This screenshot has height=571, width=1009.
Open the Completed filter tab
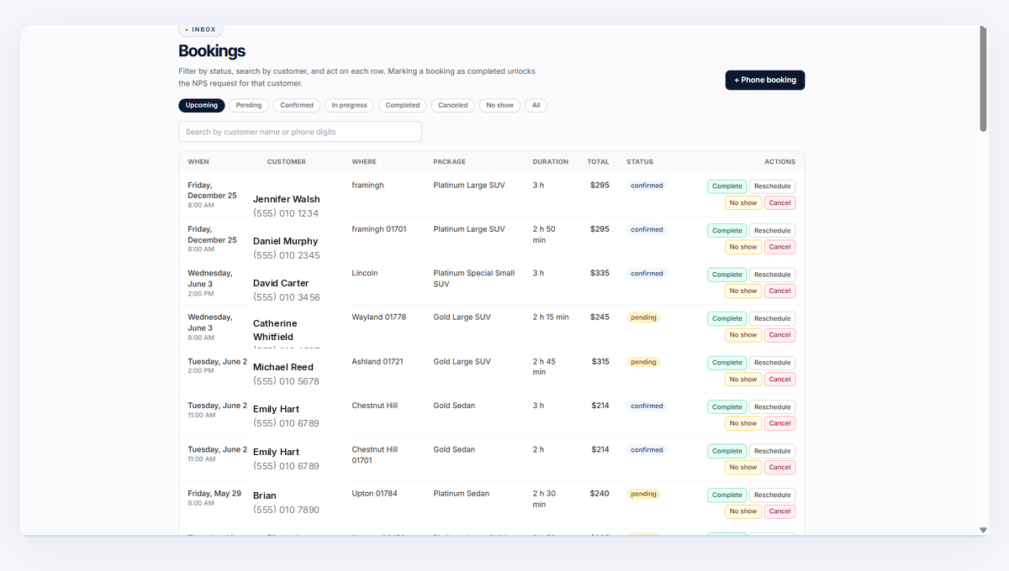click(403, 105)
